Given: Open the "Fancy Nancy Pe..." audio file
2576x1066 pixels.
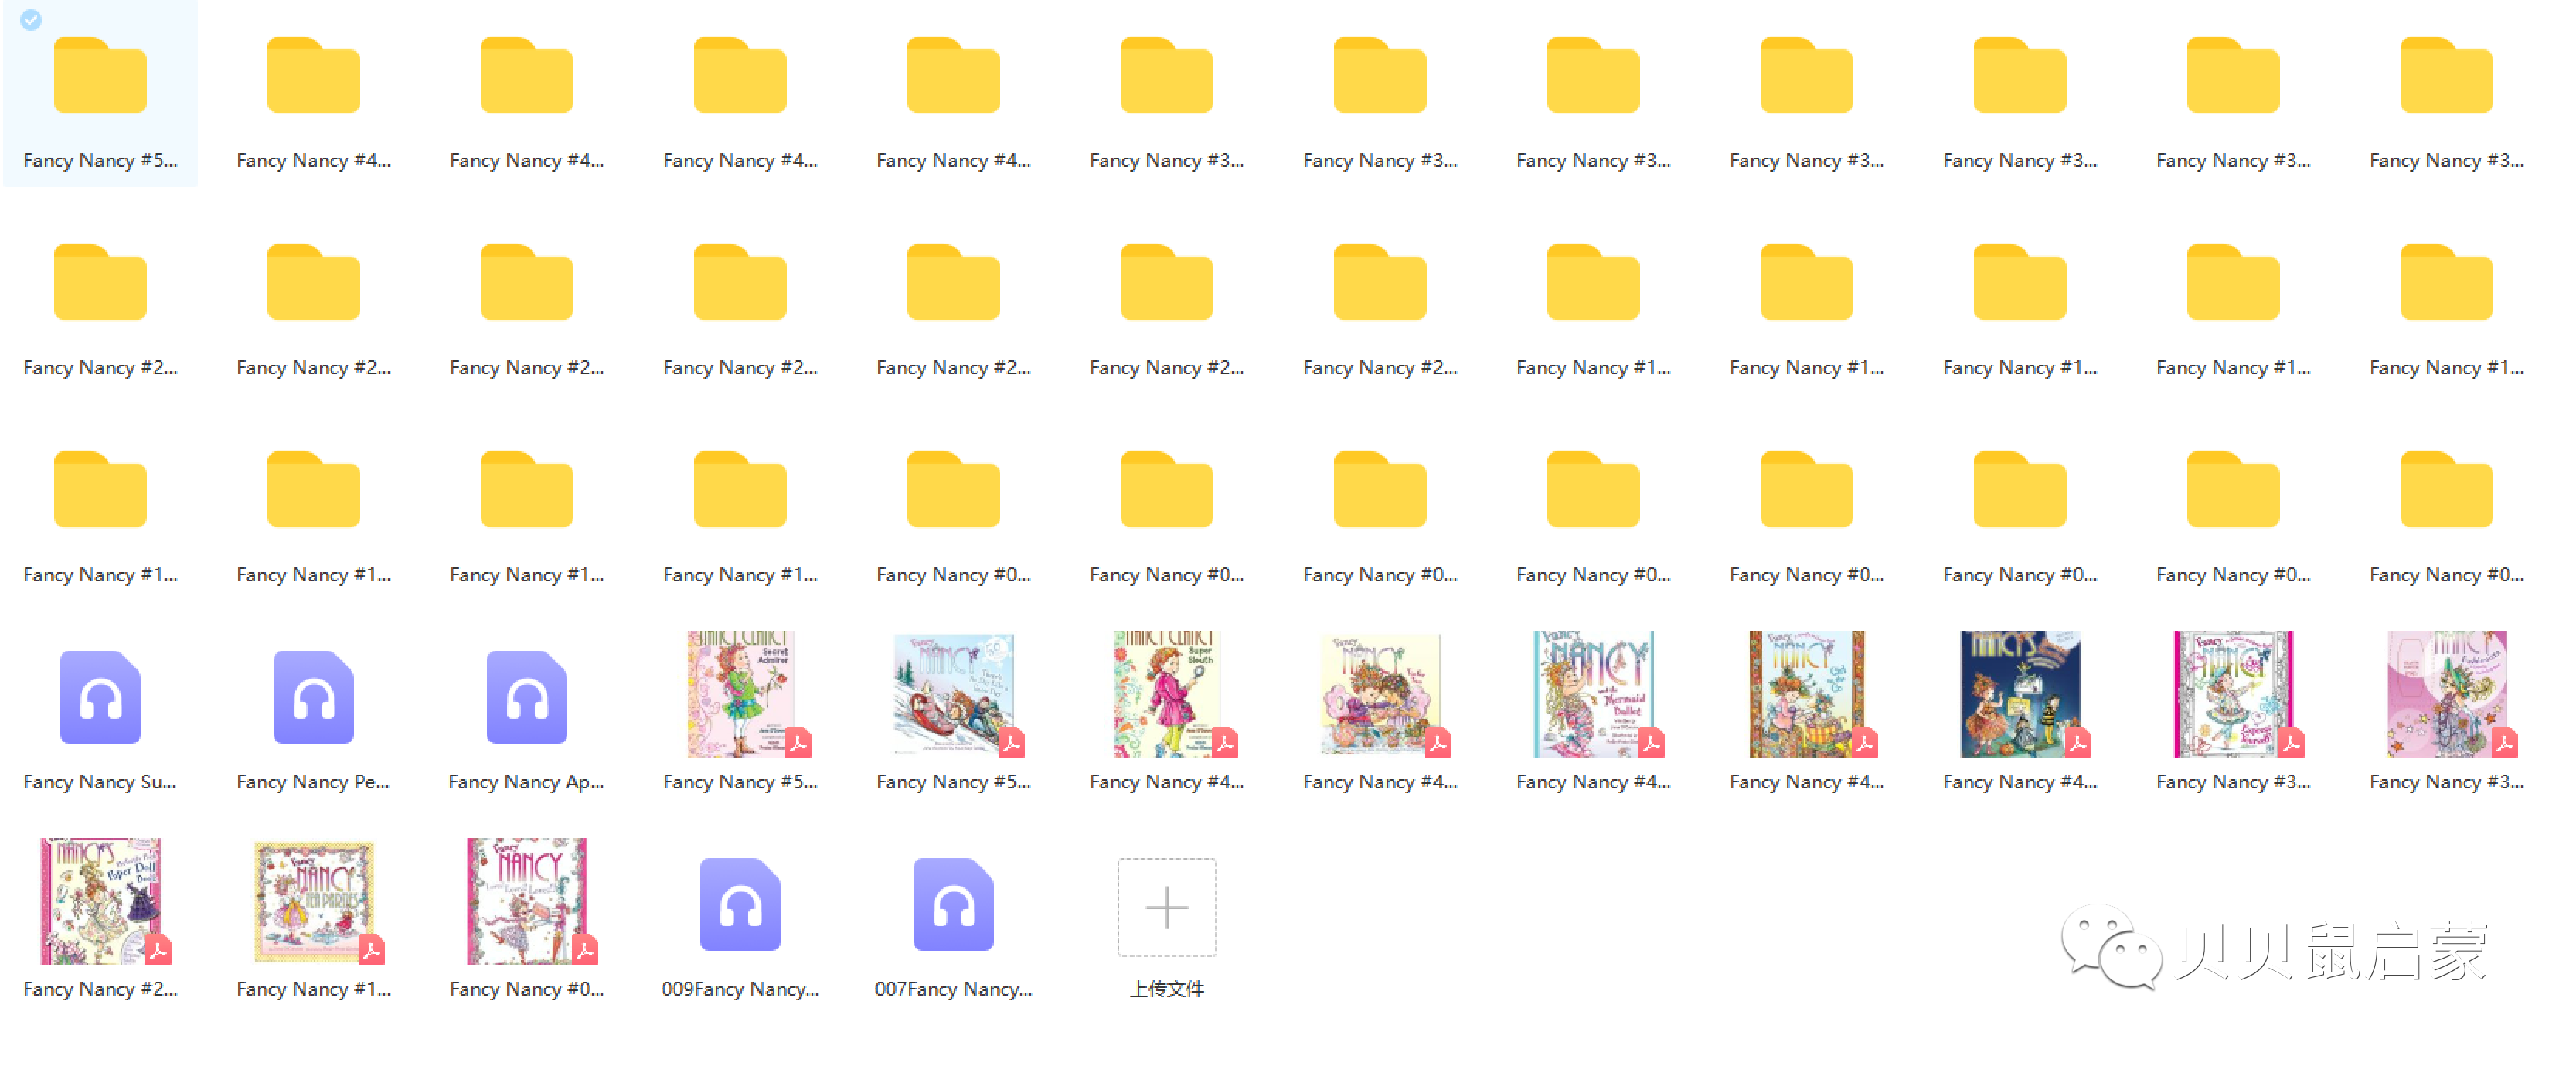Looking at the screenshot, I should (313, 697).
